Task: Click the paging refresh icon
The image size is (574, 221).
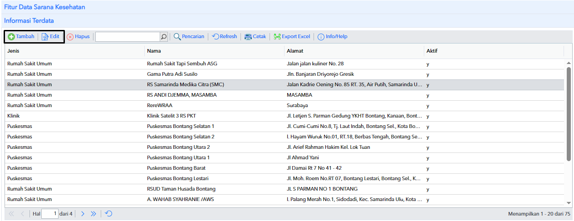Action: pos(109,214)
